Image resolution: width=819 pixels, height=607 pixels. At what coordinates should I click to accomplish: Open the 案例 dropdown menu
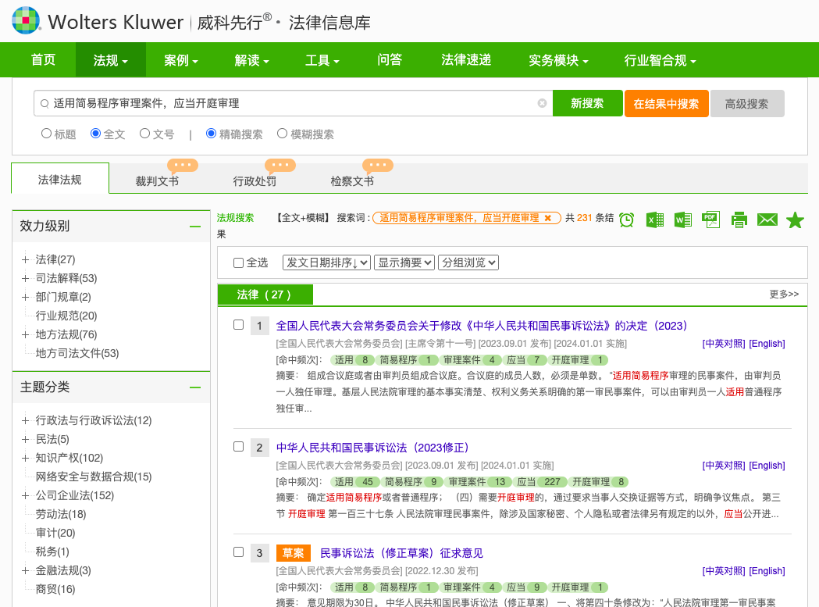pyautogui.click(x=181, y=60)
